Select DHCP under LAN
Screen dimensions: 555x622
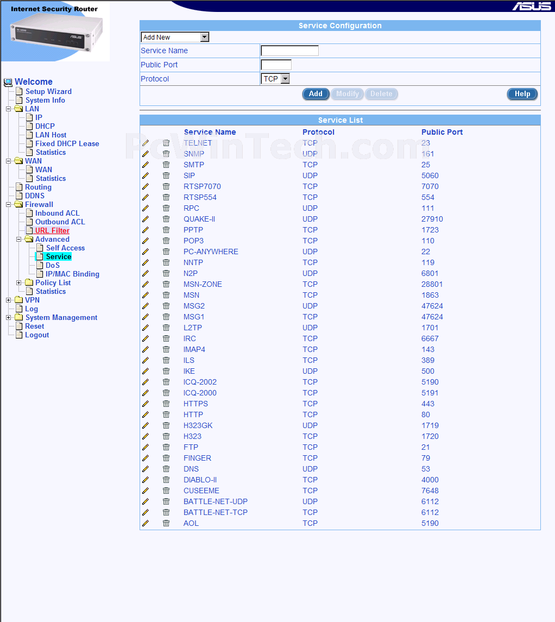pyautogui.click(x=45, y=126)
